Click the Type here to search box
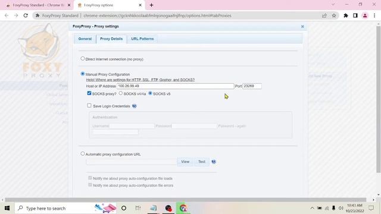Screen dimensions: 381x214 pos(65,208)
